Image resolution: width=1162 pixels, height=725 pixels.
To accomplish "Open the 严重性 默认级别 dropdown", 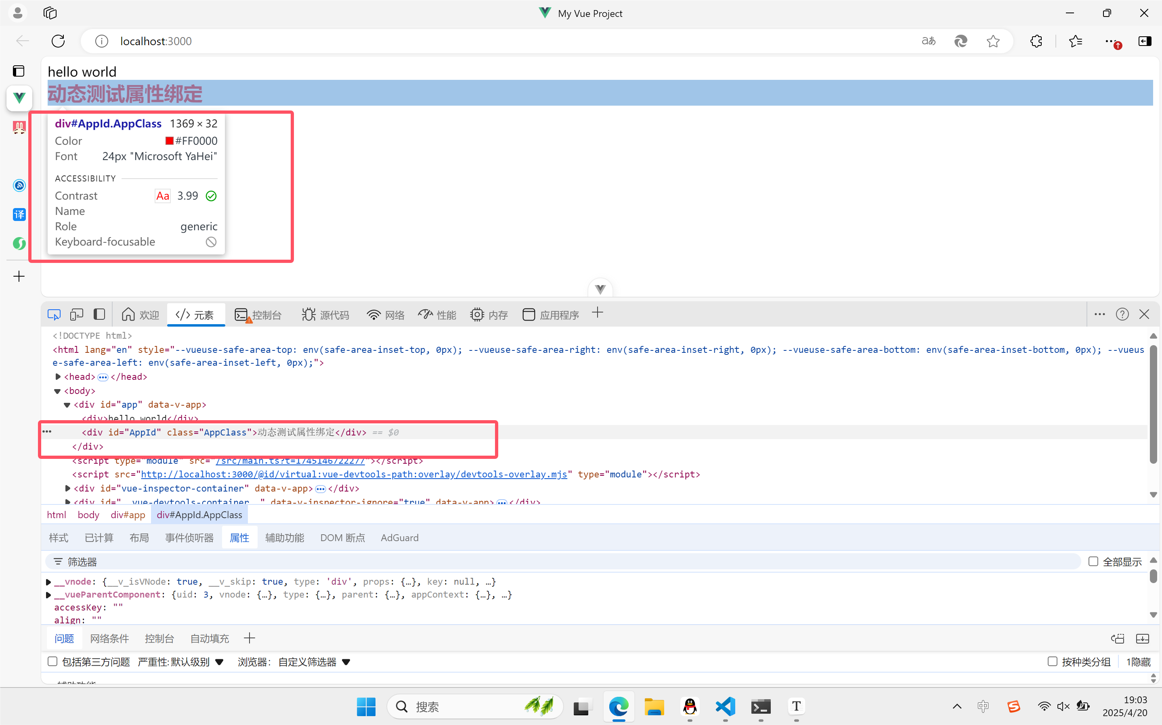I will tap(180, 662).
